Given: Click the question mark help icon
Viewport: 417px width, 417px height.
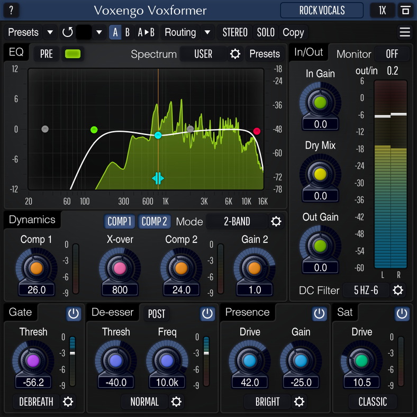Looking at the screenshot, I should 11,10.
